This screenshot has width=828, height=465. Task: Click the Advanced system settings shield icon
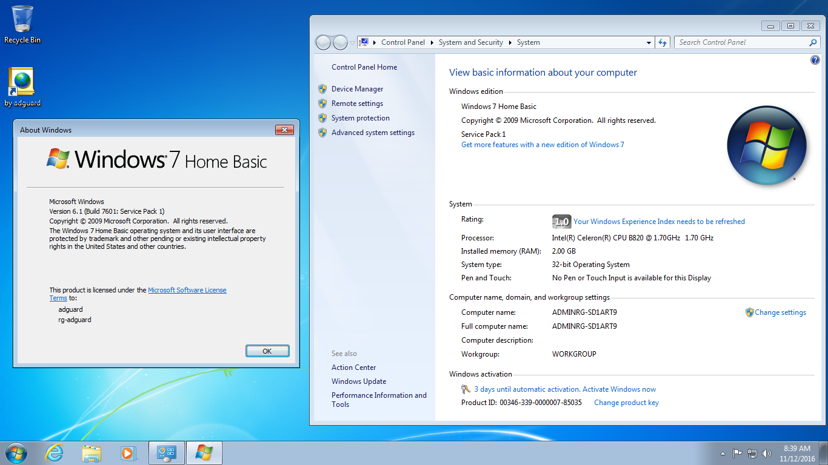pyautogui.click(x=322, y=133)
